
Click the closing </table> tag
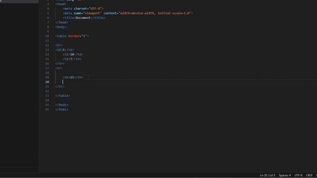(x=63, y=95)
